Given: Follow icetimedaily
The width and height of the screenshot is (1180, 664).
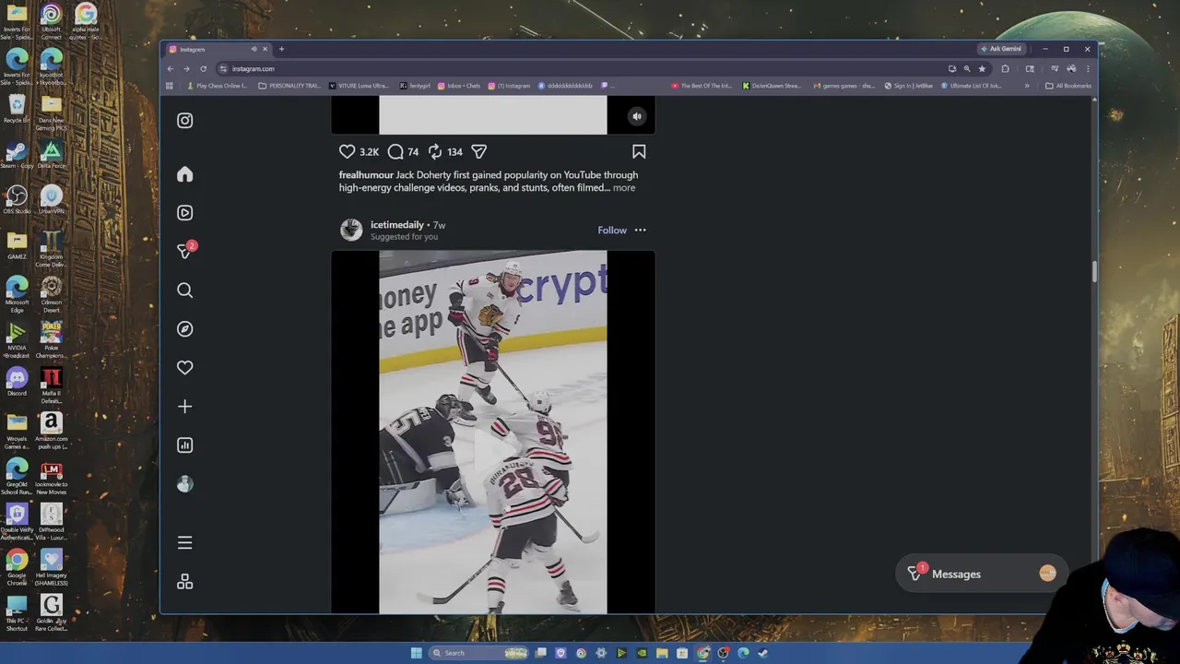Looking at the screenshot, I should click(x=612, y=230).
